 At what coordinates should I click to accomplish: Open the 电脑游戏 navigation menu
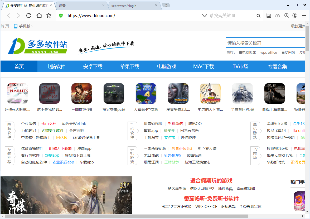coord(167,67)
